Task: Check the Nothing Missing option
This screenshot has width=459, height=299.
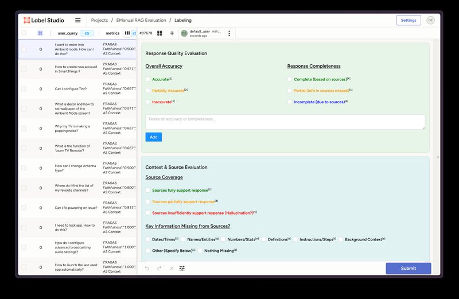Action: pyautogui.click(x=200, y=251)
